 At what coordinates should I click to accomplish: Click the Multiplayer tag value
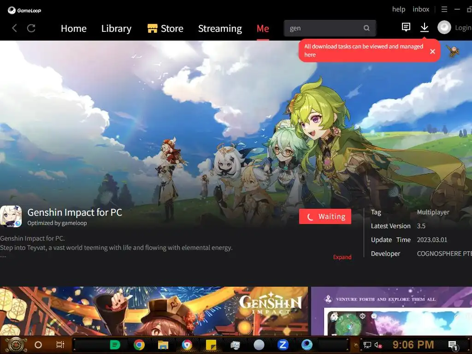pos(433,212)
